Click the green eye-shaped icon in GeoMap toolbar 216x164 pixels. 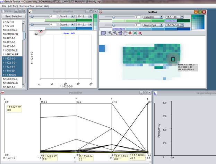135,33
